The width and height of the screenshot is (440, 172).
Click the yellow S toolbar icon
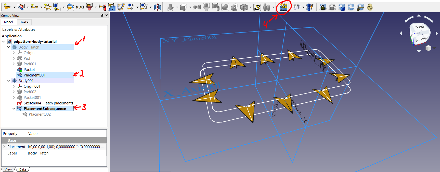tap(257, 7)
